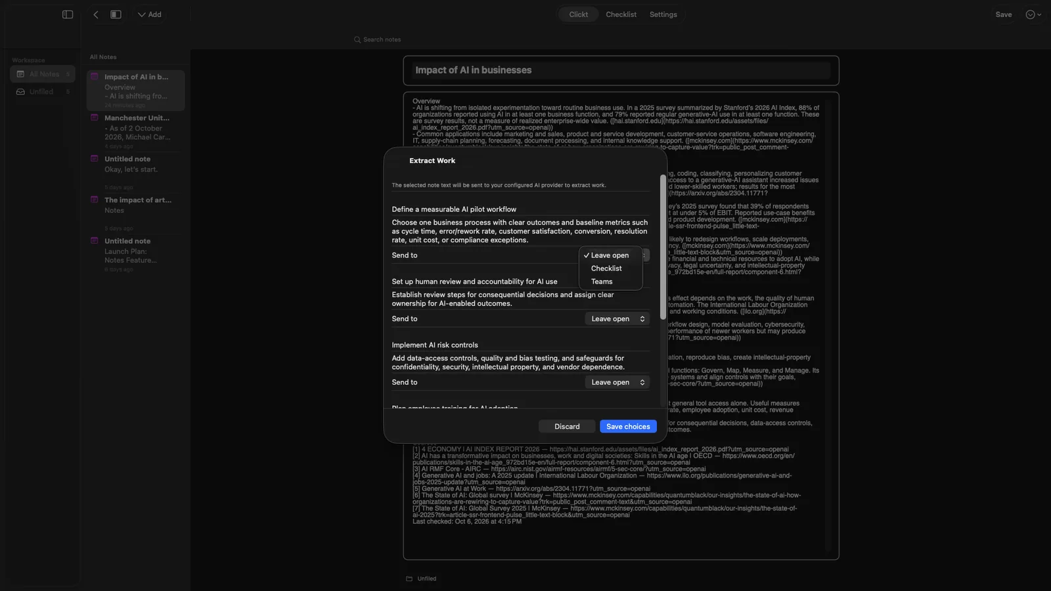The height and width of the screenshot is (591, 1051).
Task: Open the 'Impact of AI in b...' note
Action: 136,90
